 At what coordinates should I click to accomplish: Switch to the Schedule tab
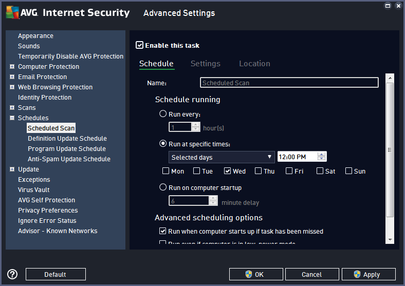pyautogui.click(x=157, y=64)
